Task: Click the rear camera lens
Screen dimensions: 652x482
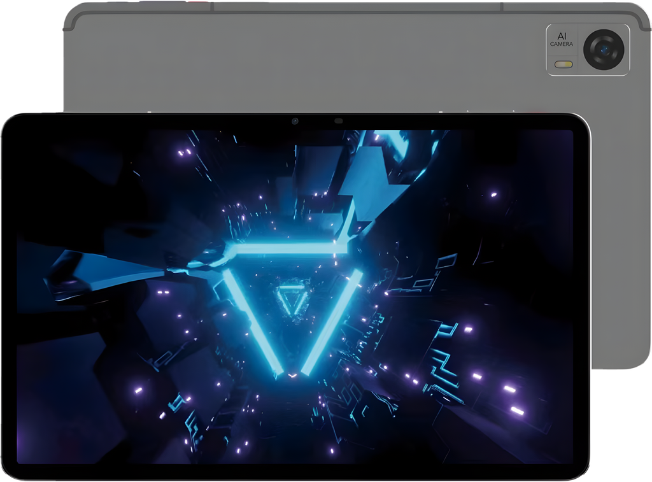Action: [x=603, y=48]
